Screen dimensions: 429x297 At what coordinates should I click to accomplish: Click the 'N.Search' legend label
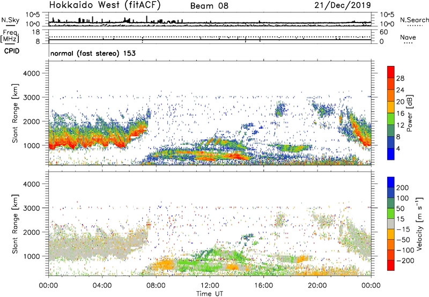[x=414, y=20]
